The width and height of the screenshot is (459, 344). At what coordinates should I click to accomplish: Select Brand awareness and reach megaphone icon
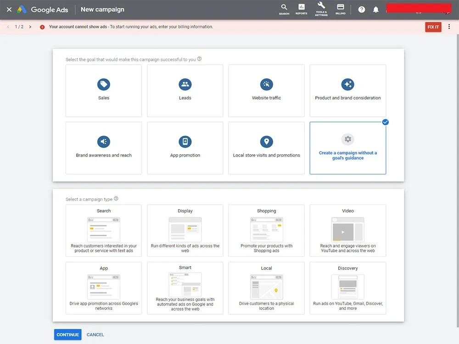click(x=104, y=142)
